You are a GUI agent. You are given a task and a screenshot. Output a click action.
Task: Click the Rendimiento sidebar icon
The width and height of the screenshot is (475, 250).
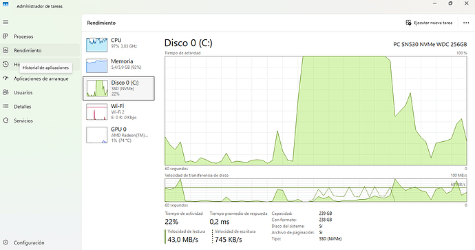pos(6,50)
